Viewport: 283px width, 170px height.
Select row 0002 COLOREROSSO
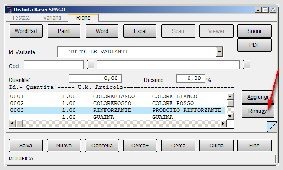[117, 103]
